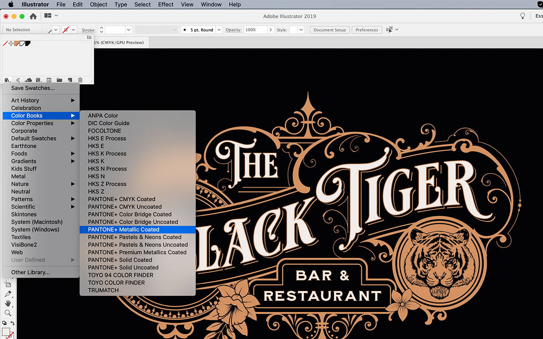Viewport: 543px width, 339px height.
Task: Open the Select menu
Action: click(143, 5)
